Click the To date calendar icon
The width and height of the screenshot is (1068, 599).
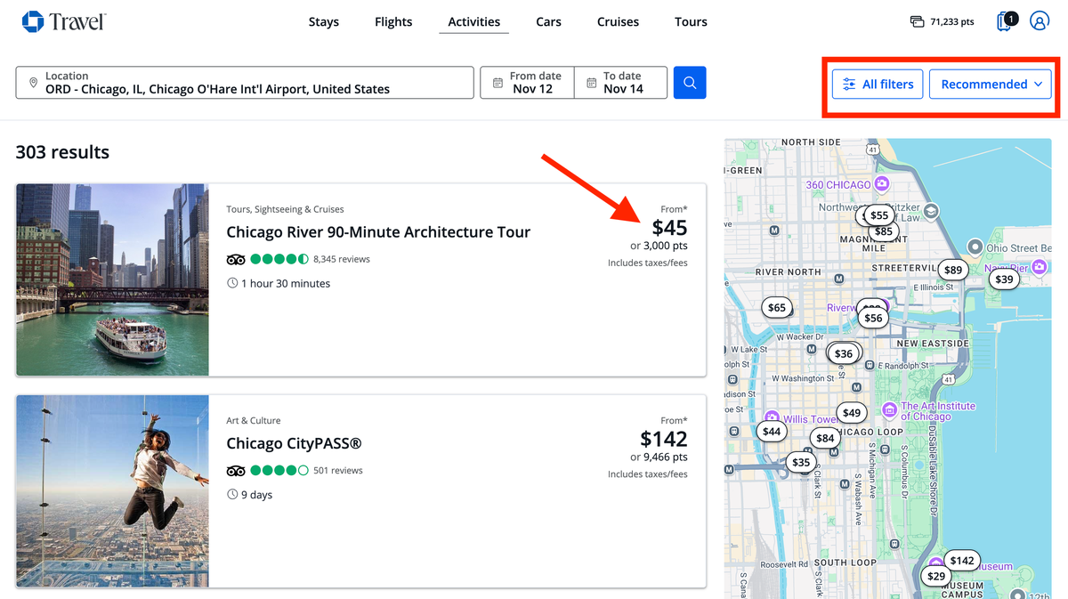591,83
